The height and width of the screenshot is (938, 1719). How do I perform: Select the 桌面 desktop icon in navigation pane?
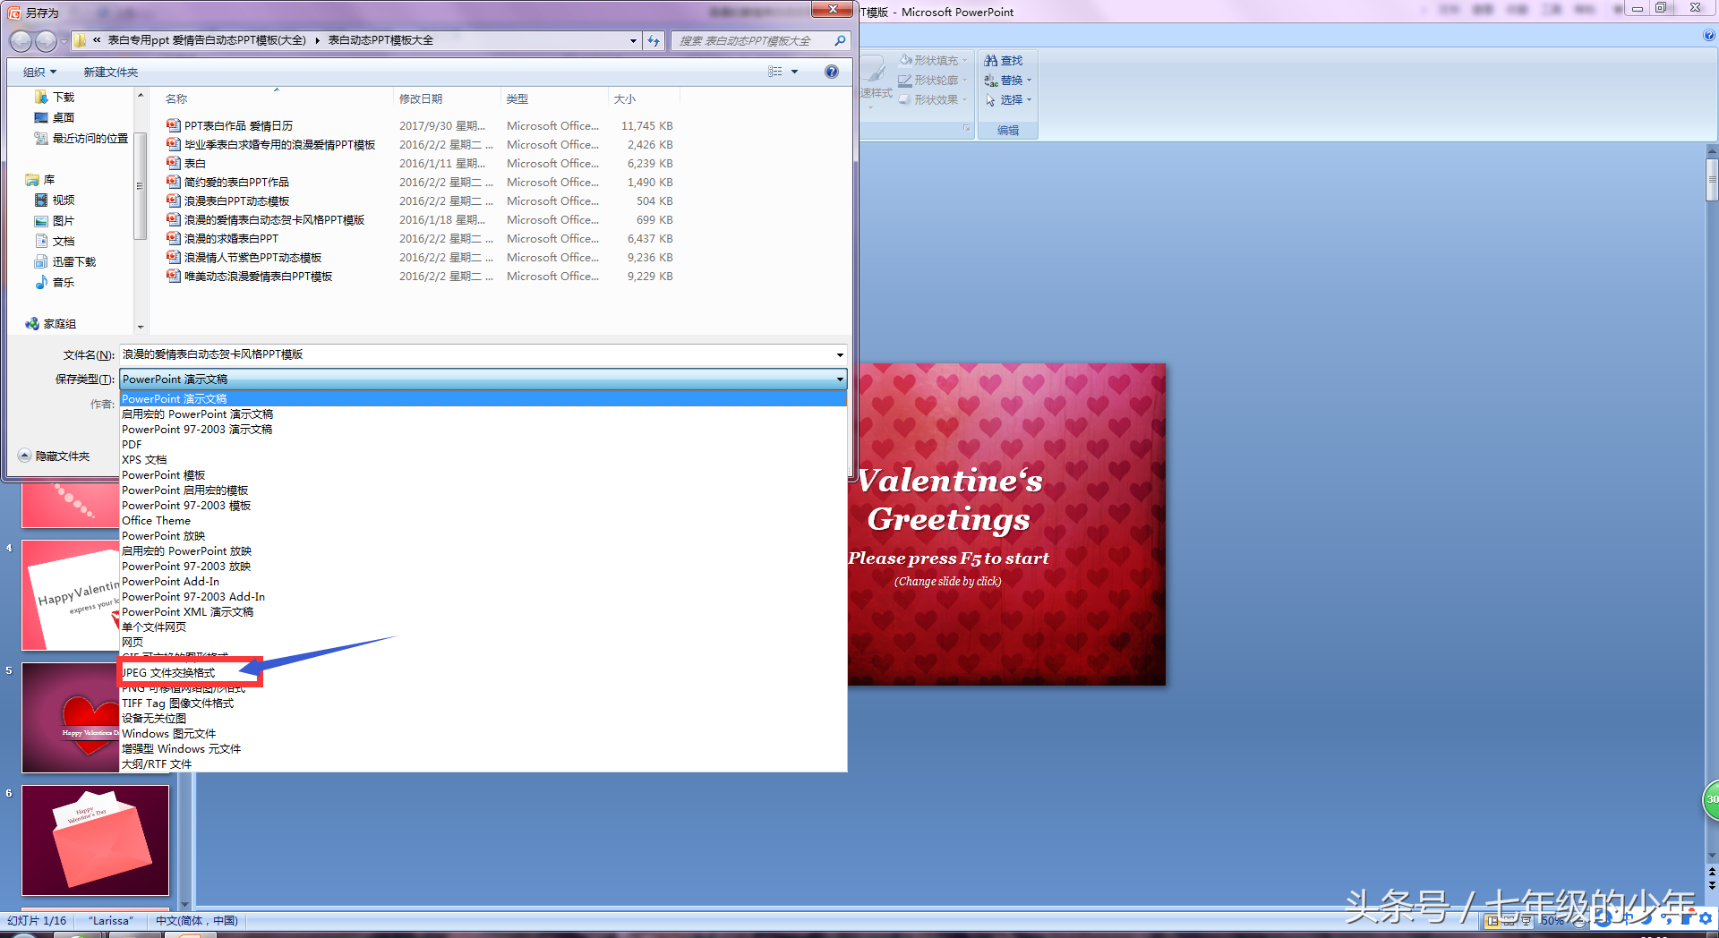pos(41,117)
